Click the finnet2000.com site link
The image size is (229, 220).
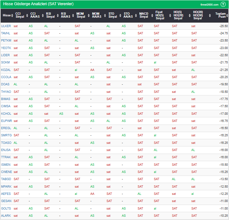(x=209, y=5)
